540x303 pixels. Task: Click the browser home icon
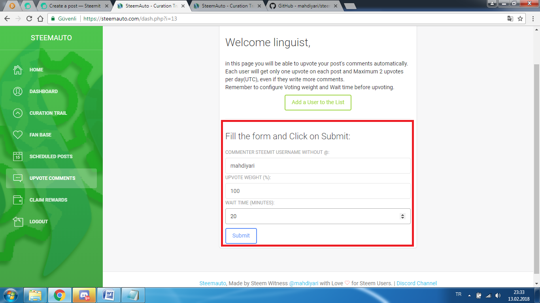coord(40,19)
